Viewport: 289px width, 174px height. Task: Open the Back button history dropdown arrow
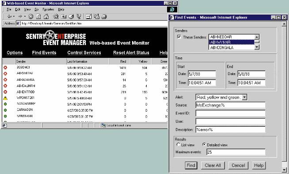tap(14, 17)
